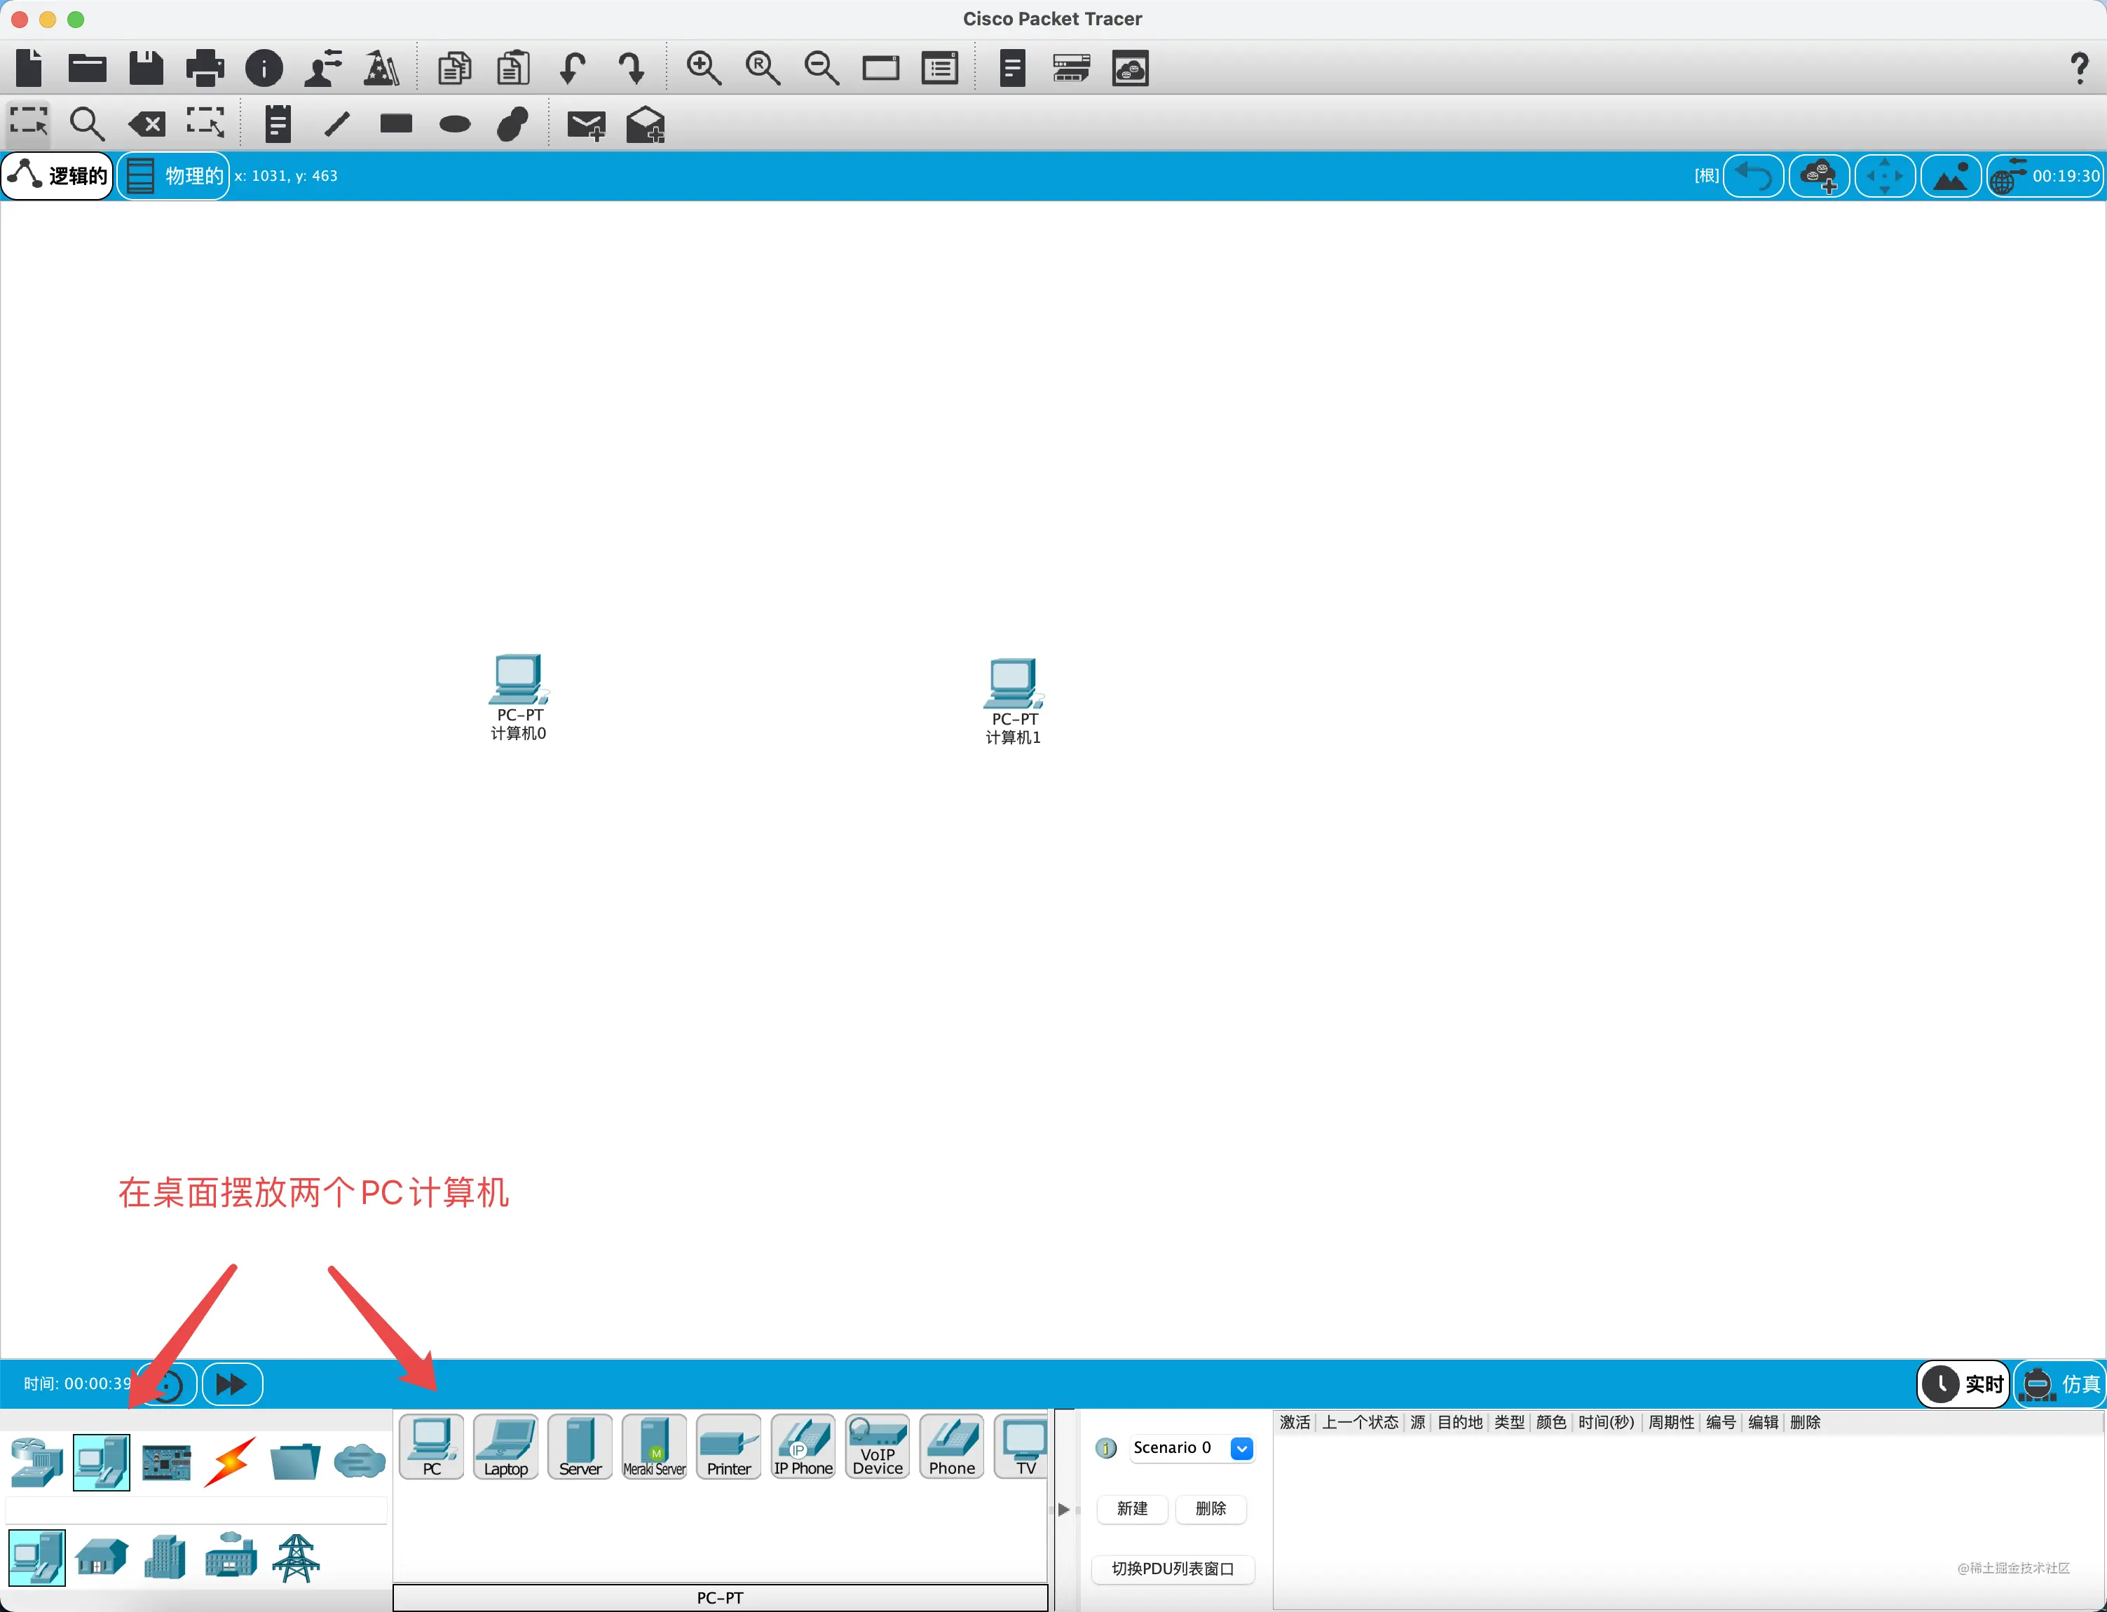Switch to 实时 realtime mode

click(x=1963, y=1384)
